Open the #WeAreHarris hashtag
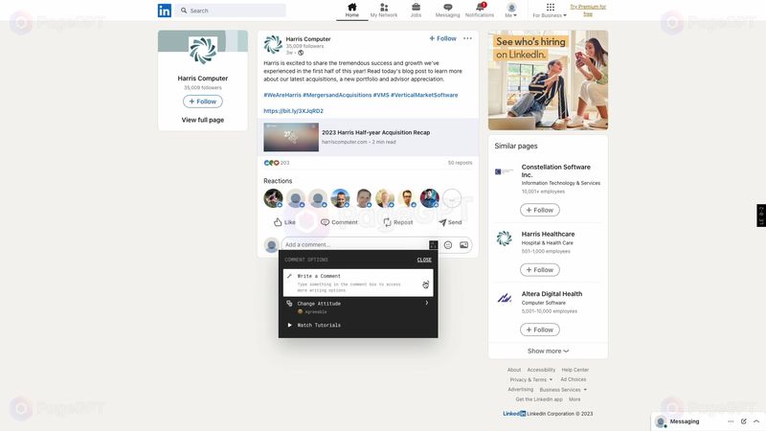 pos(282,95)
